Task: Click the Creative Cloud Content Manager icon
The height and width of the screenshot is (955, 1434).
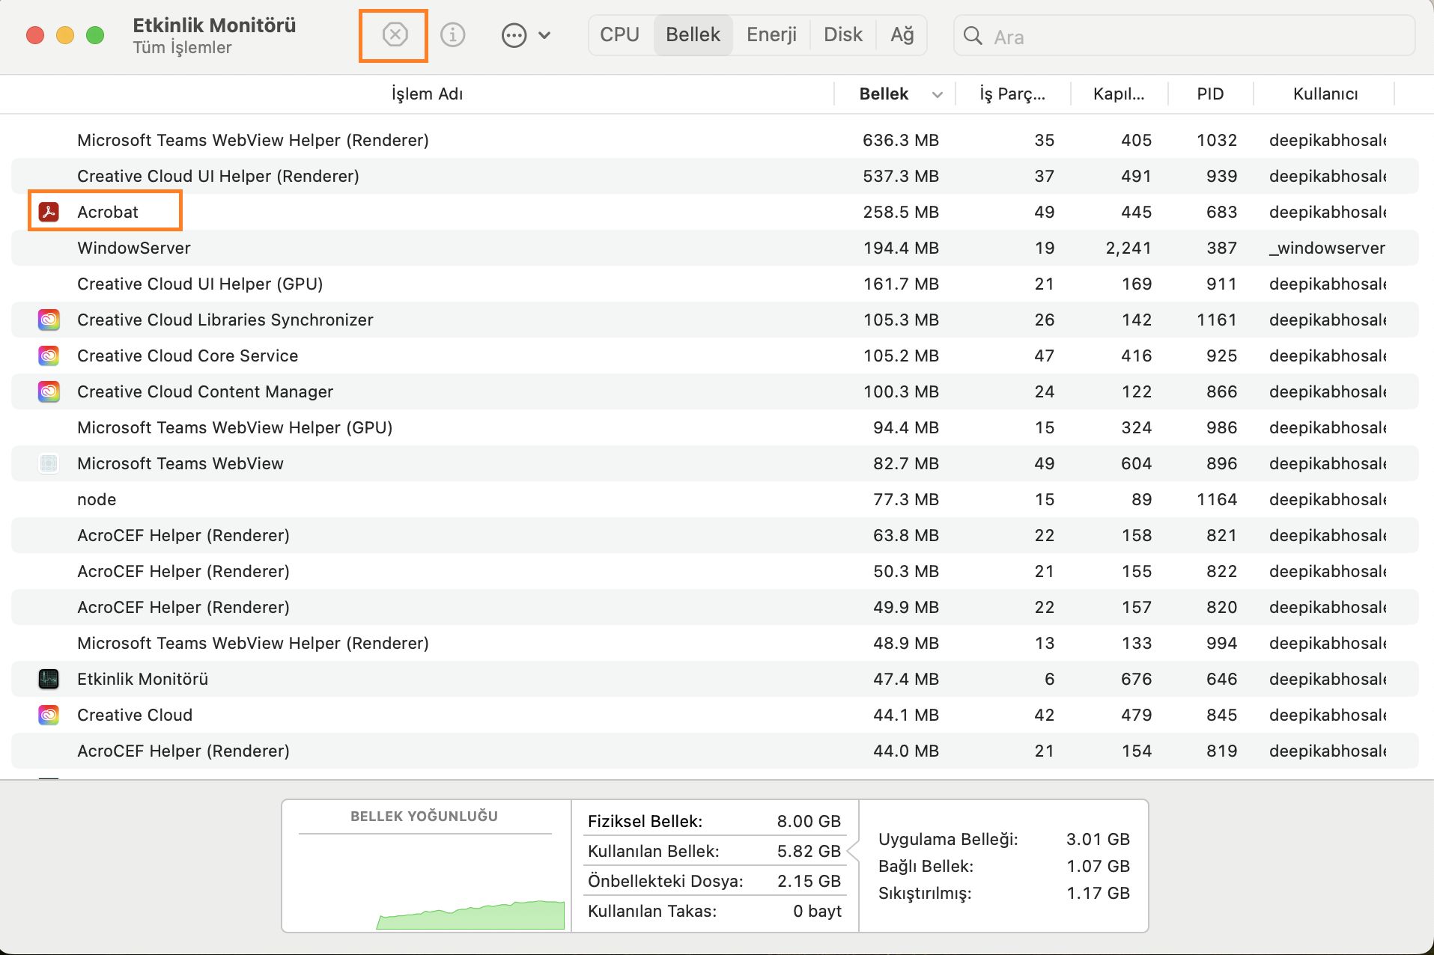Action: click(49, 391)
